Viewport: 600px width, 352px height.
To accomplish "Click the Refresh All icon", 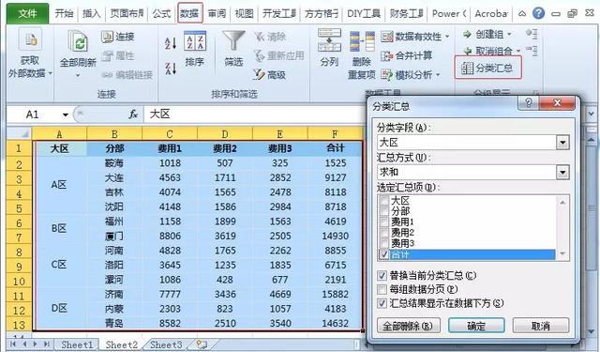I will click(78, 41).
